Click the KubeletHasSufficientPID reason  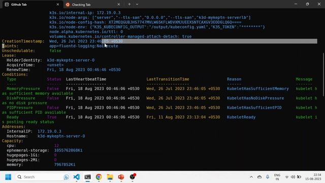click(x=254, y=108)
